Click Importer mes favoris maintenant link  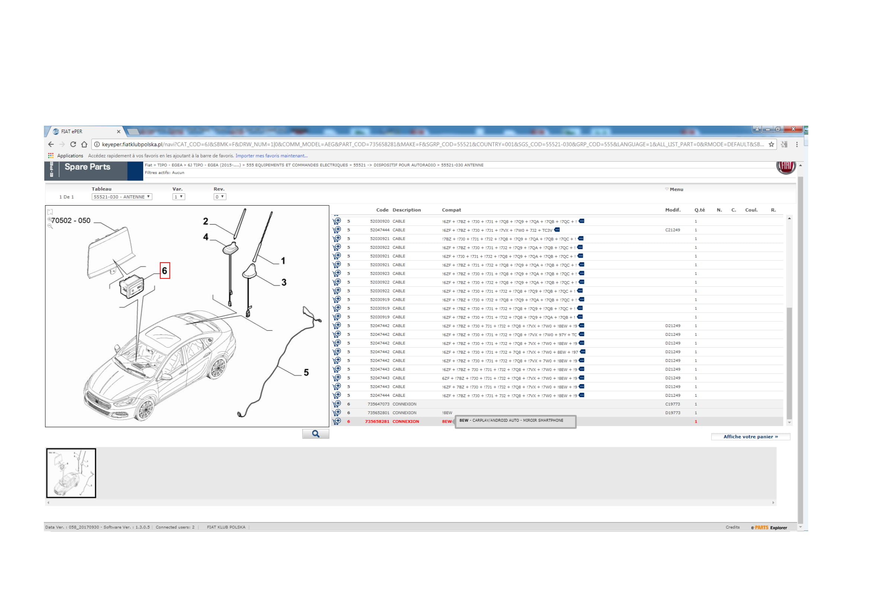tap(271, 156)
